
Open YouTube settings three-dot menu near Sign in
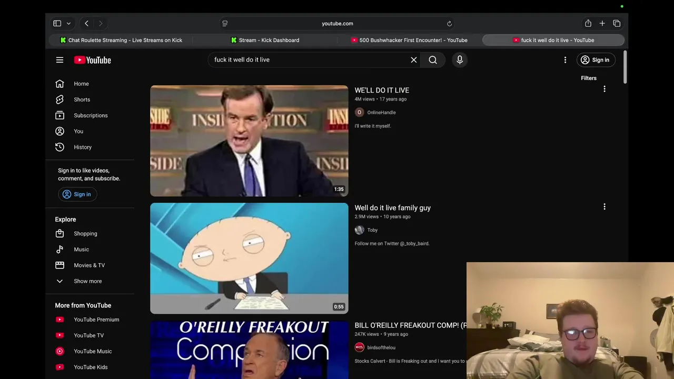point(565,60)
